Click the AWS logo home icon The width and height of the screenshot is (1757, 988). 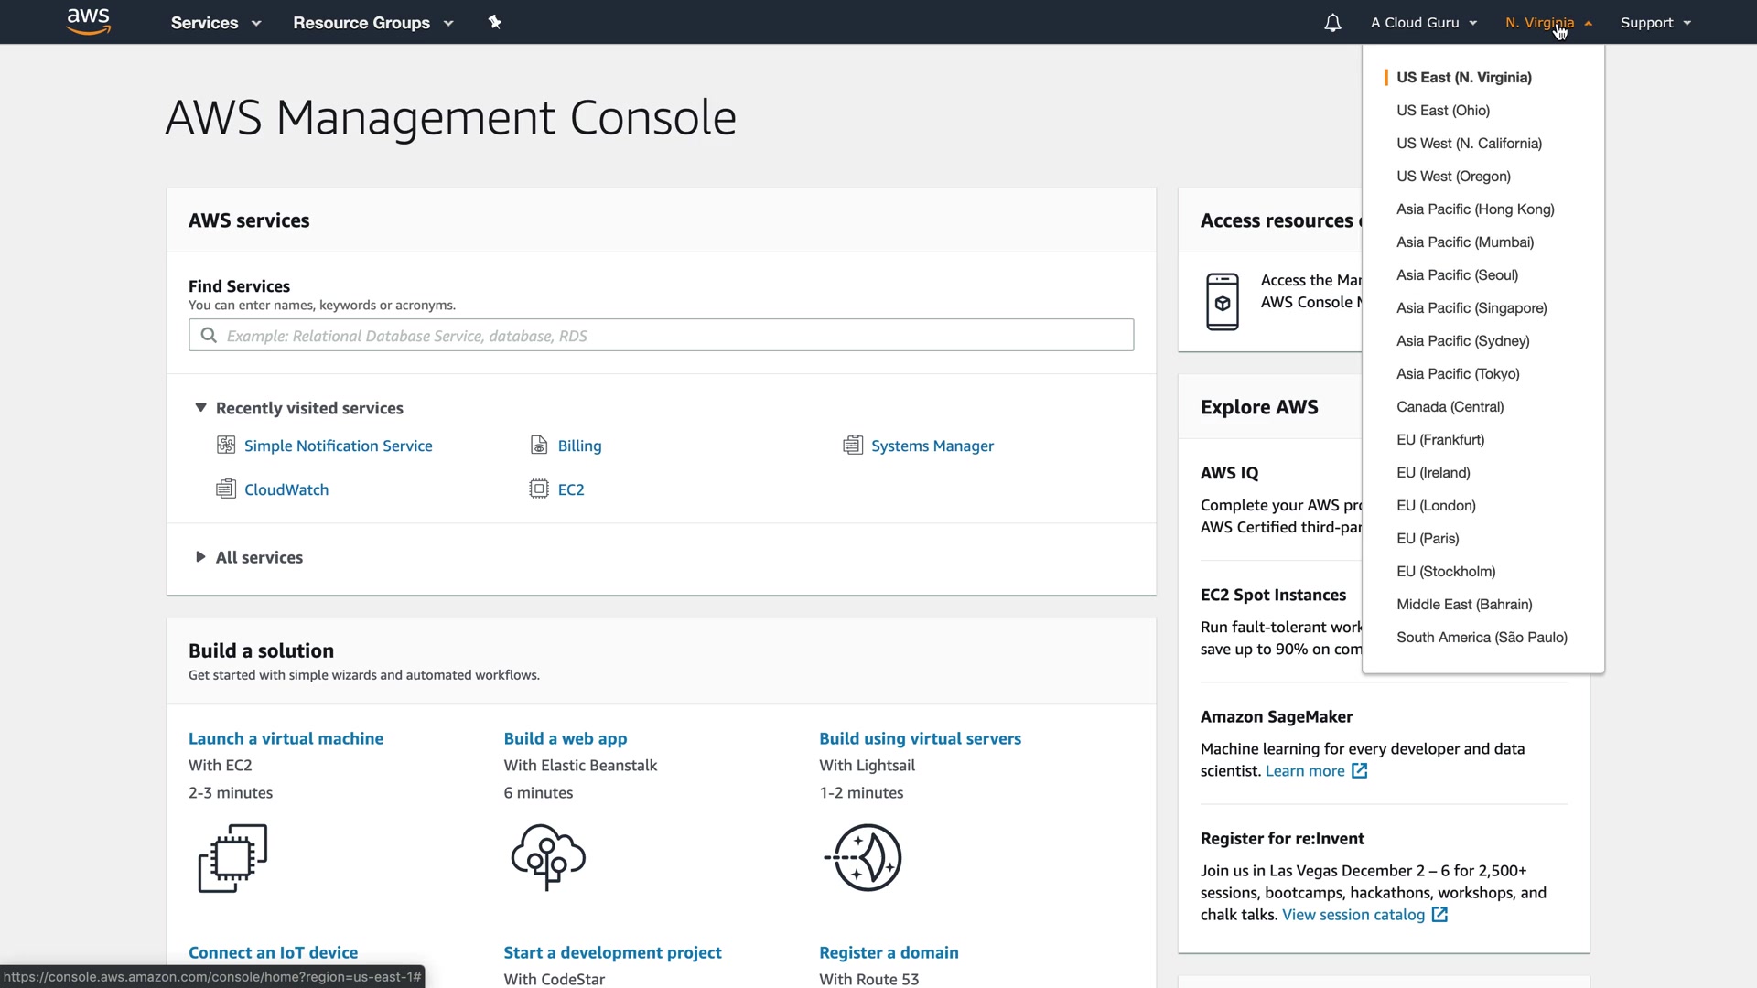coord(89,22)
